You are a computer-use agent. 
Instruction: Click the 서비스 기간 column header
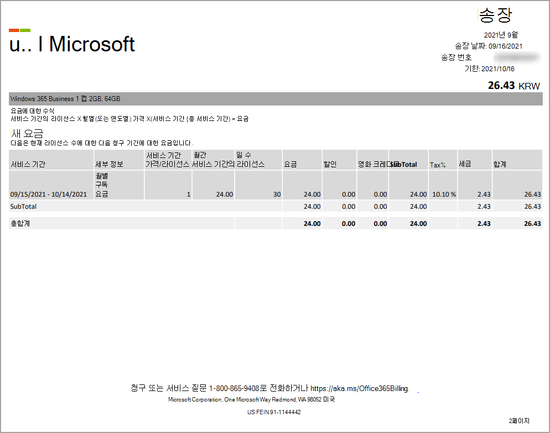pyautogui.click(x=28, y=164)
